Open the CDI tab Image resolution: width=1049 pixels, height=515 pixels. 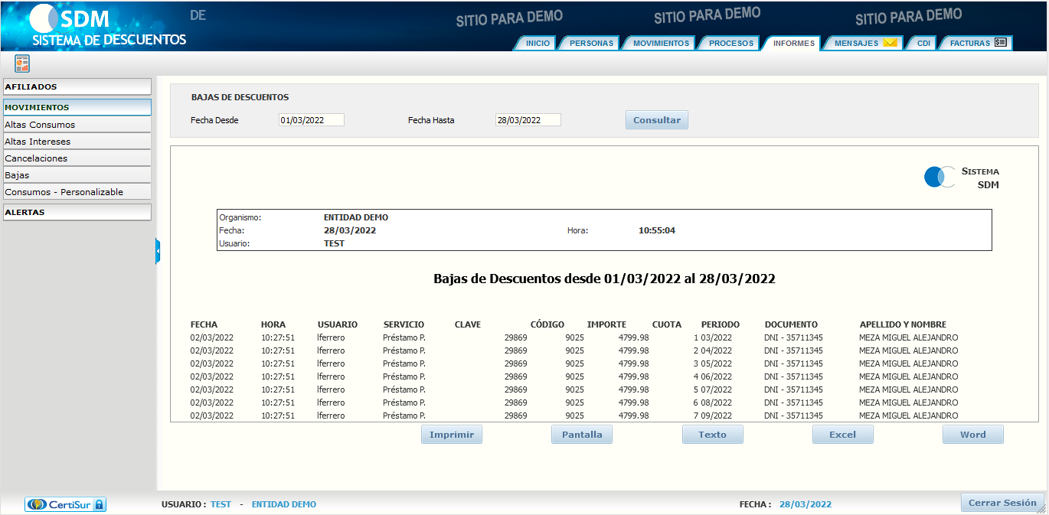point(923,44)
